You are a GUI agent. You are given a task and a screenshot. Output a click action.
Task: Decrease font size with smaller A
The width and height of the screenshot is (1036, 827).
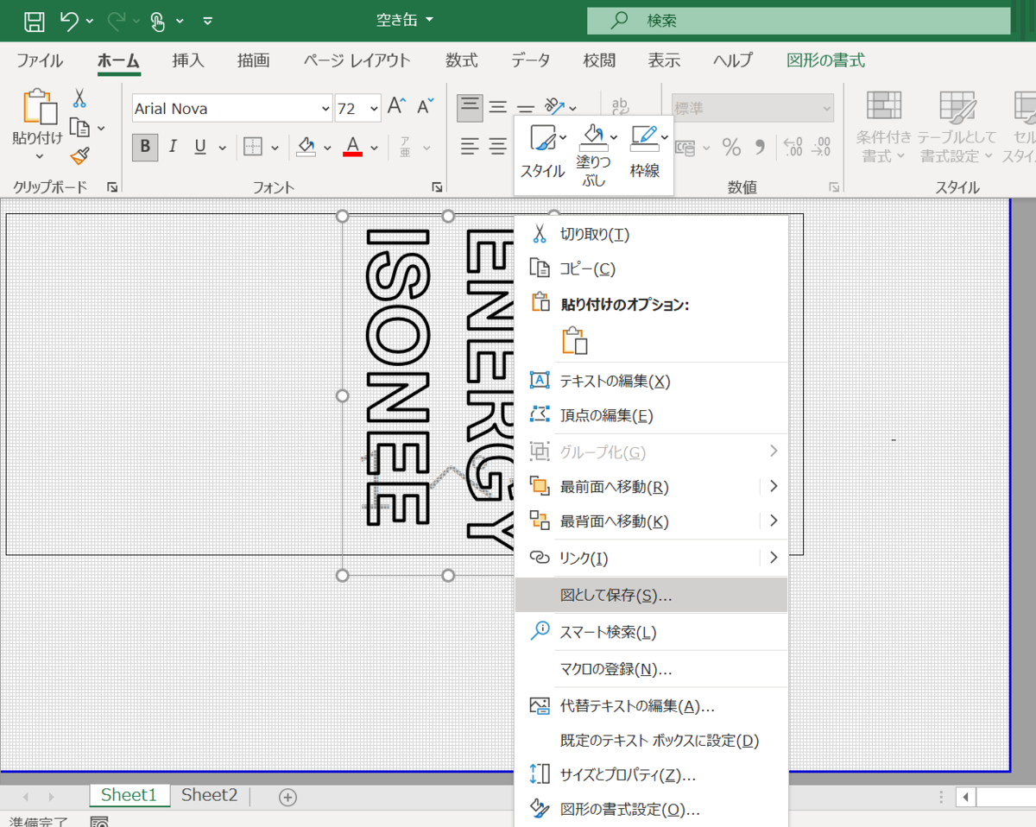[425, 106]
